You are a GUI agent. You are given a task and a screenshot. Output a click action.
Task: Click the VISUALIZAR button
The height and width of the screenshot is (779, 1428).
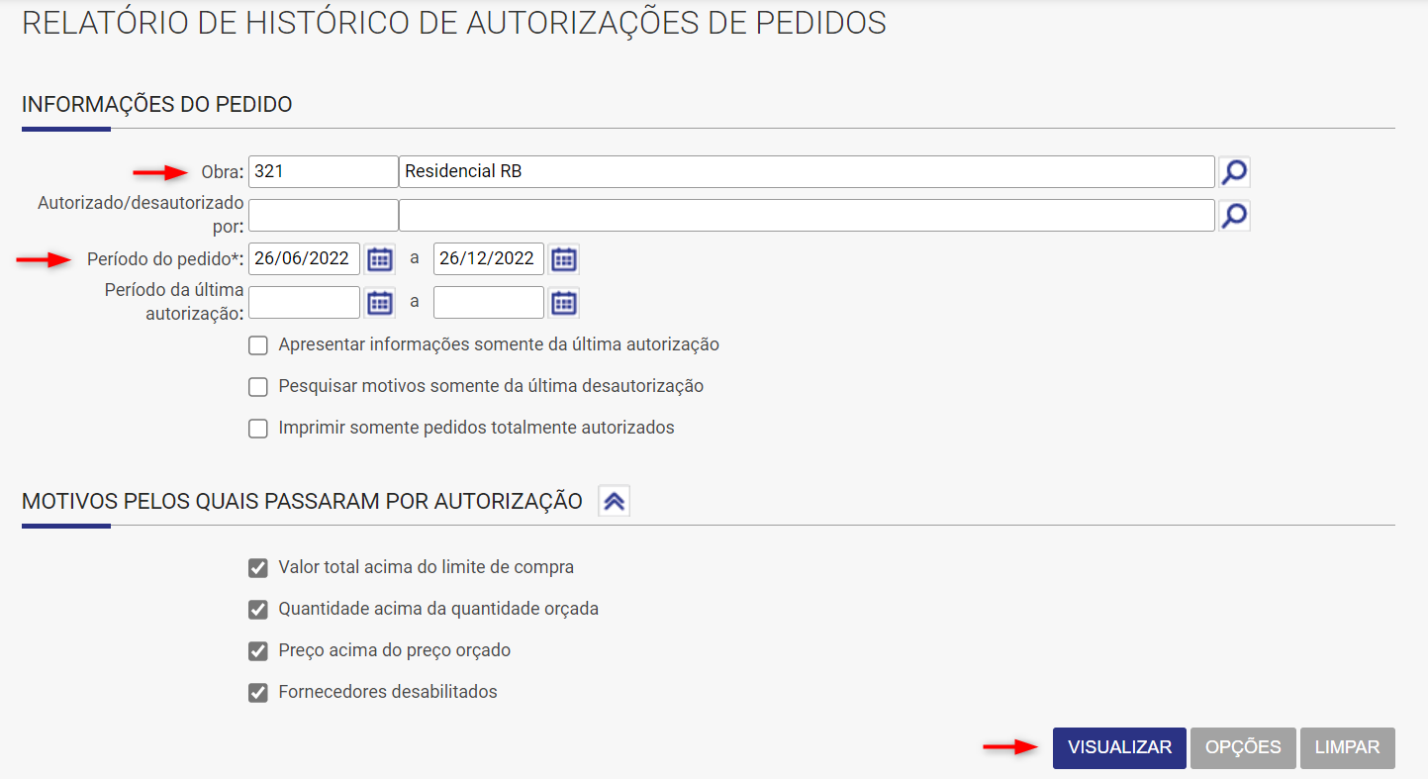tap(1119, 748)
